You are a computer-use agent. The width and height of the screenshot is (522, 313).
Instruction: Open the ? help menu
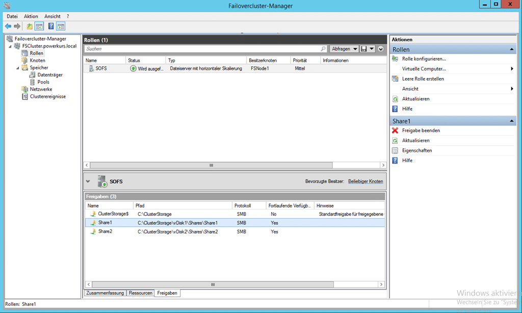tap(68, 16)
